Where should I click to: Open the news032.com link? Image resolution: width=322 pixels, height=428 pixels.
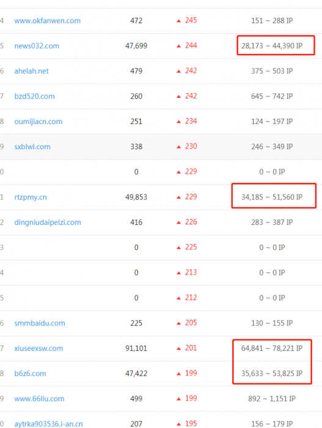click(37, 46)
